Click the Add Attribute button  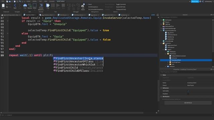[188, 103]
